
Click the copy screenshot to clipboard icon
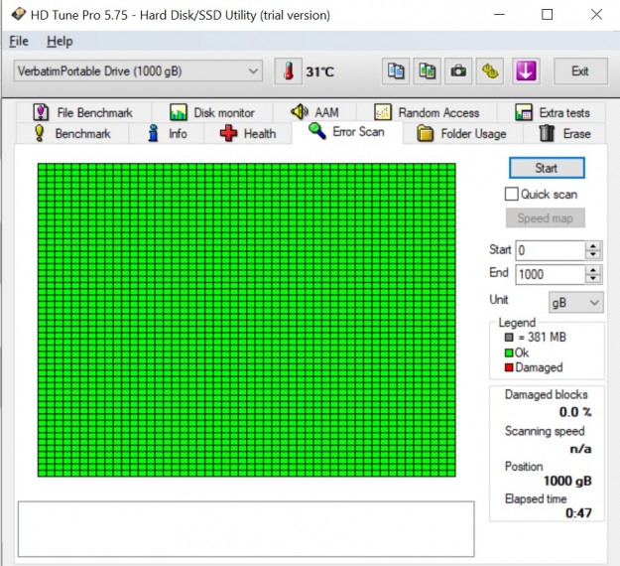tap(428, 71)
